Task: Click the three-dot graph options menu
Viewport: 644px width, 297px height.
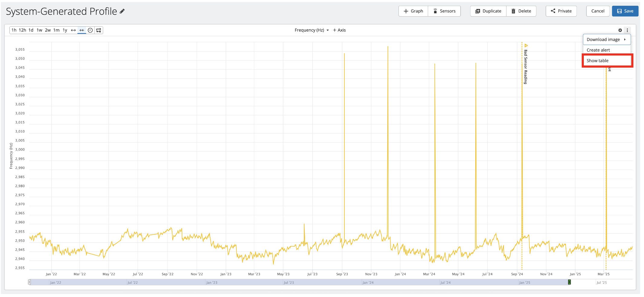Action: click(x=627, y=30)
